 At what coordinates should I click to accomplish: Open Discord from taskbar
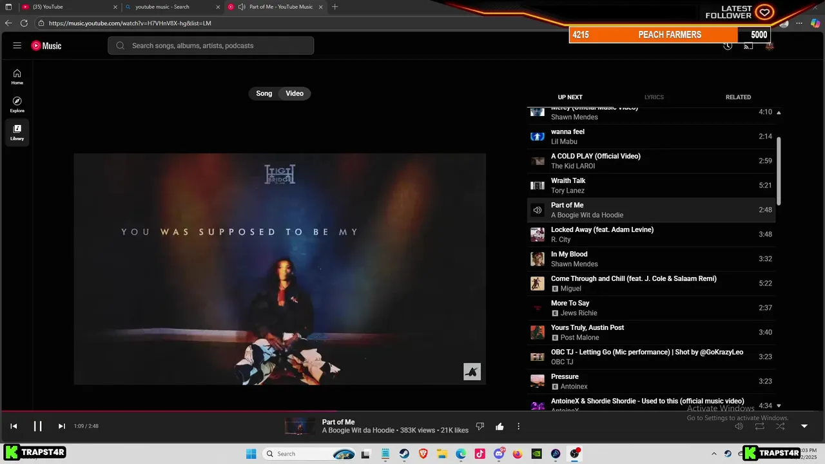click(499, 454)
